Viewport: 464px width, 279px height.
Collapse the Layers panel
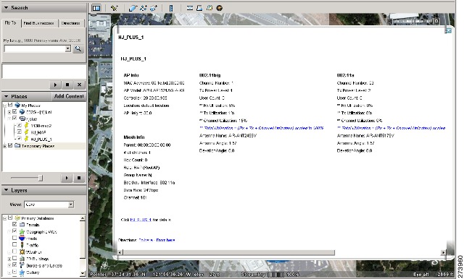point(6,190)
